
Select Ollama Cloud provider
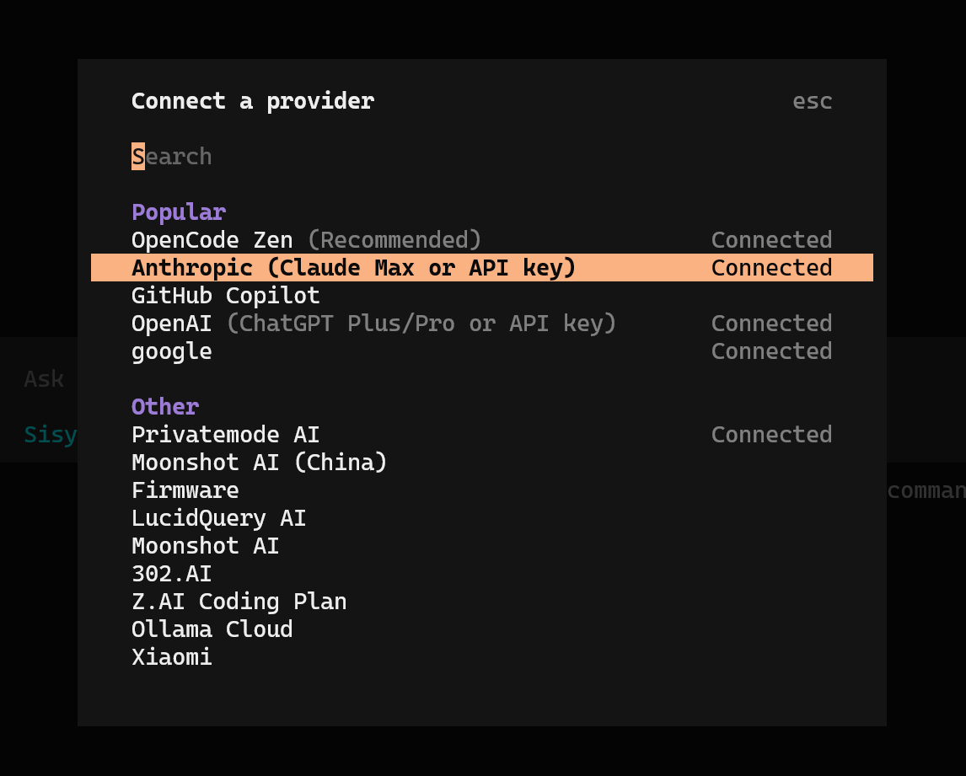pyautogui.click(x=482, y=629)
